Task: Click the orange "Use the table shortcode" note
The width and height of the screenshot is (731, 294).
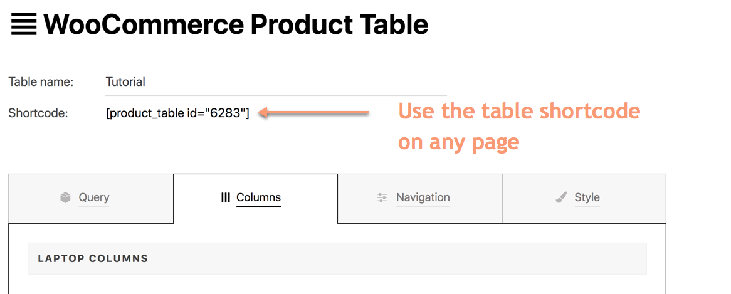Action: tap(519, 112)
